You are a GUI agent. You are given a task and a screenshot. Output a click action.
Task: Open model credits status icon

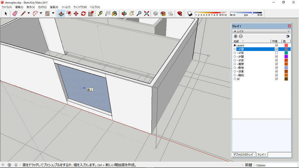click(9, 165)
